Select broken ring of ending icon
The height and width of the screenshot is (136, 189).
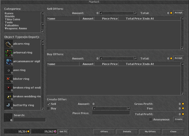(9, 88)
